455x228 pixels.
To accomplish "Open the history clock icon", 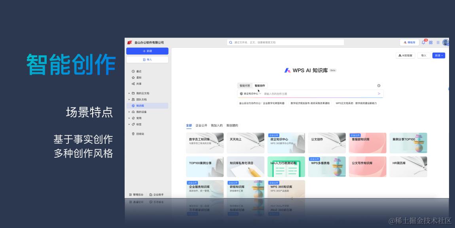I will [x=379, y=86].
